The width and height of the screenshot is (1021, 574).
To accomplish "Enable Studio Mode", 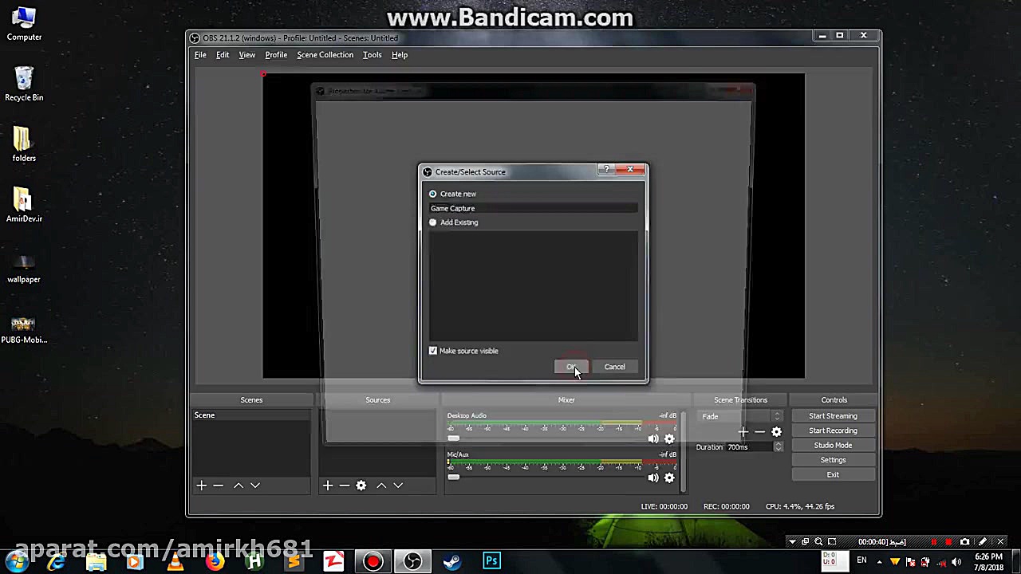I will click(x=833, y=446).
